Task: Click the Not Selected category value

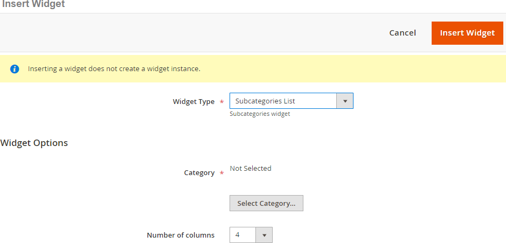Action: (x=251, y=169)
